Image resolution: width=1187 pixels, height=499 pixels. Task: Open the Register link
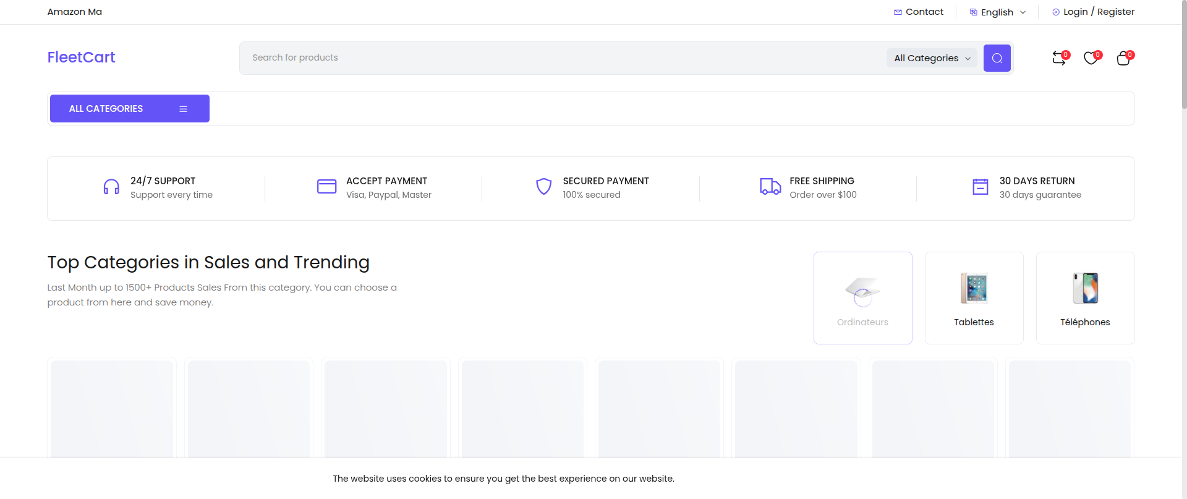point(1116,12)
